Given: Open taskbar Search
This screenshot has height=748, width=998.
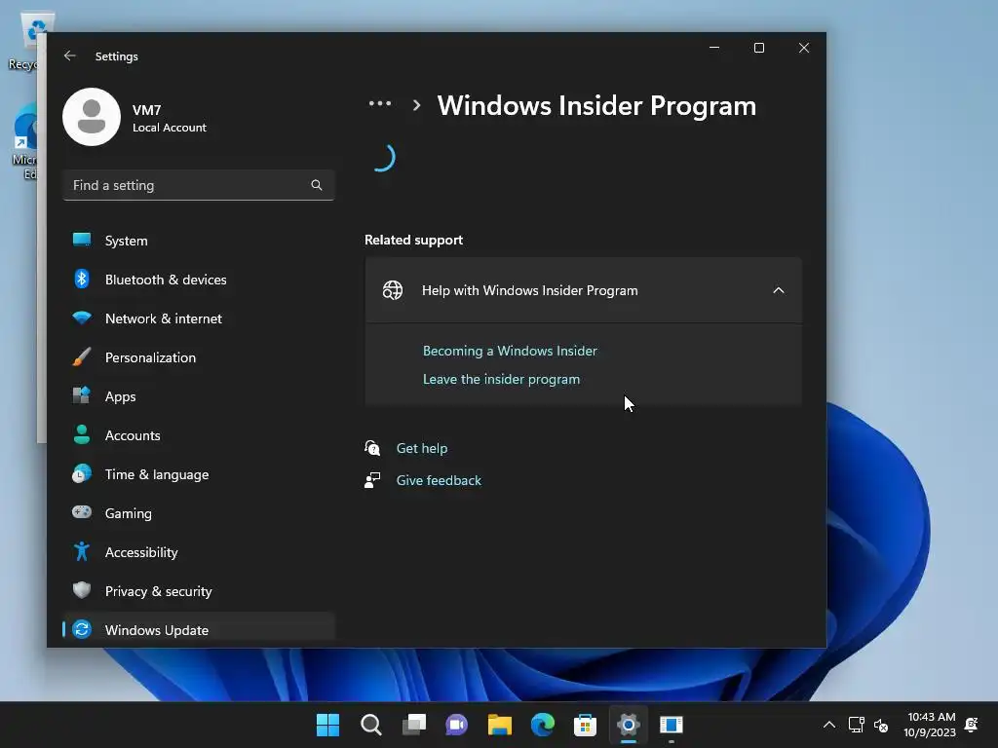Looking at the screenshot, I should (370, 725).
